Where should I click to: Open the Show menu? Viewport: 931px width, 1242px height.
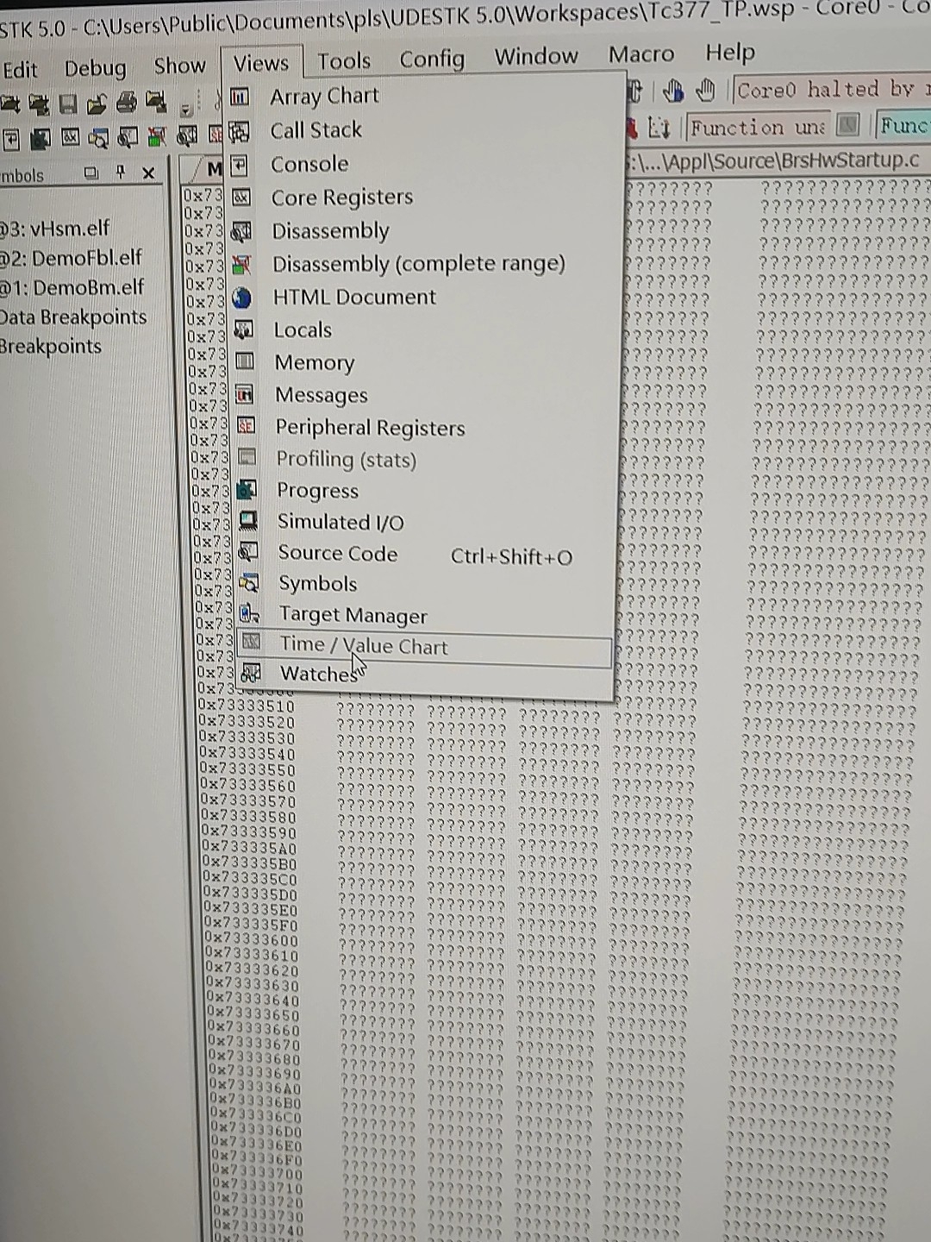[179, 66]
